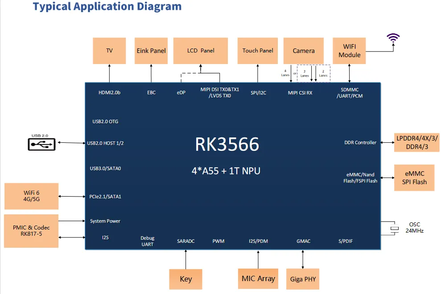This screenshot has width=441, height=294.
Task: Select the "MIPI DSI TX0&TX1 /LVDS TX0" label
Action: coord(220,93)
